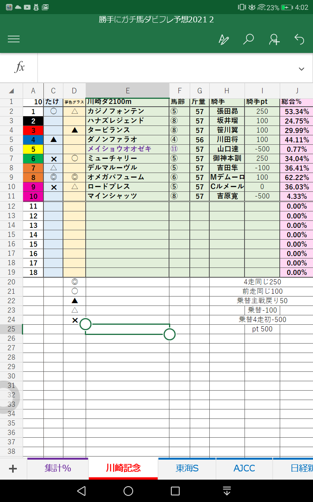The height and width of the screenshot is (502, 313).
Task: Open the search magnifier
Action: [x=248, y=39]
